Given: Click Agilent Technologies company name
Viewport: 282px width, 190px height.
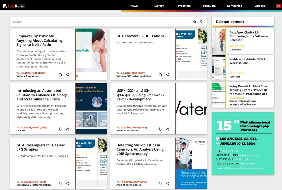Looking at the screenshot, I should coord(129,185).
